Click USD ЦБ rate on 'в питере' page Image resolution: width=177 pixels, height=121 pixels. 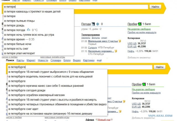[132, 43]
